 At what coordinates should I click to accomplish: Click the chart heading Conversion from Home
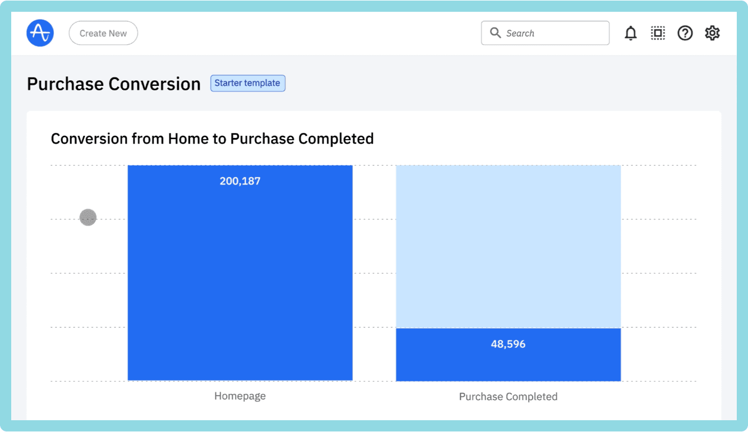pos(212,139)
